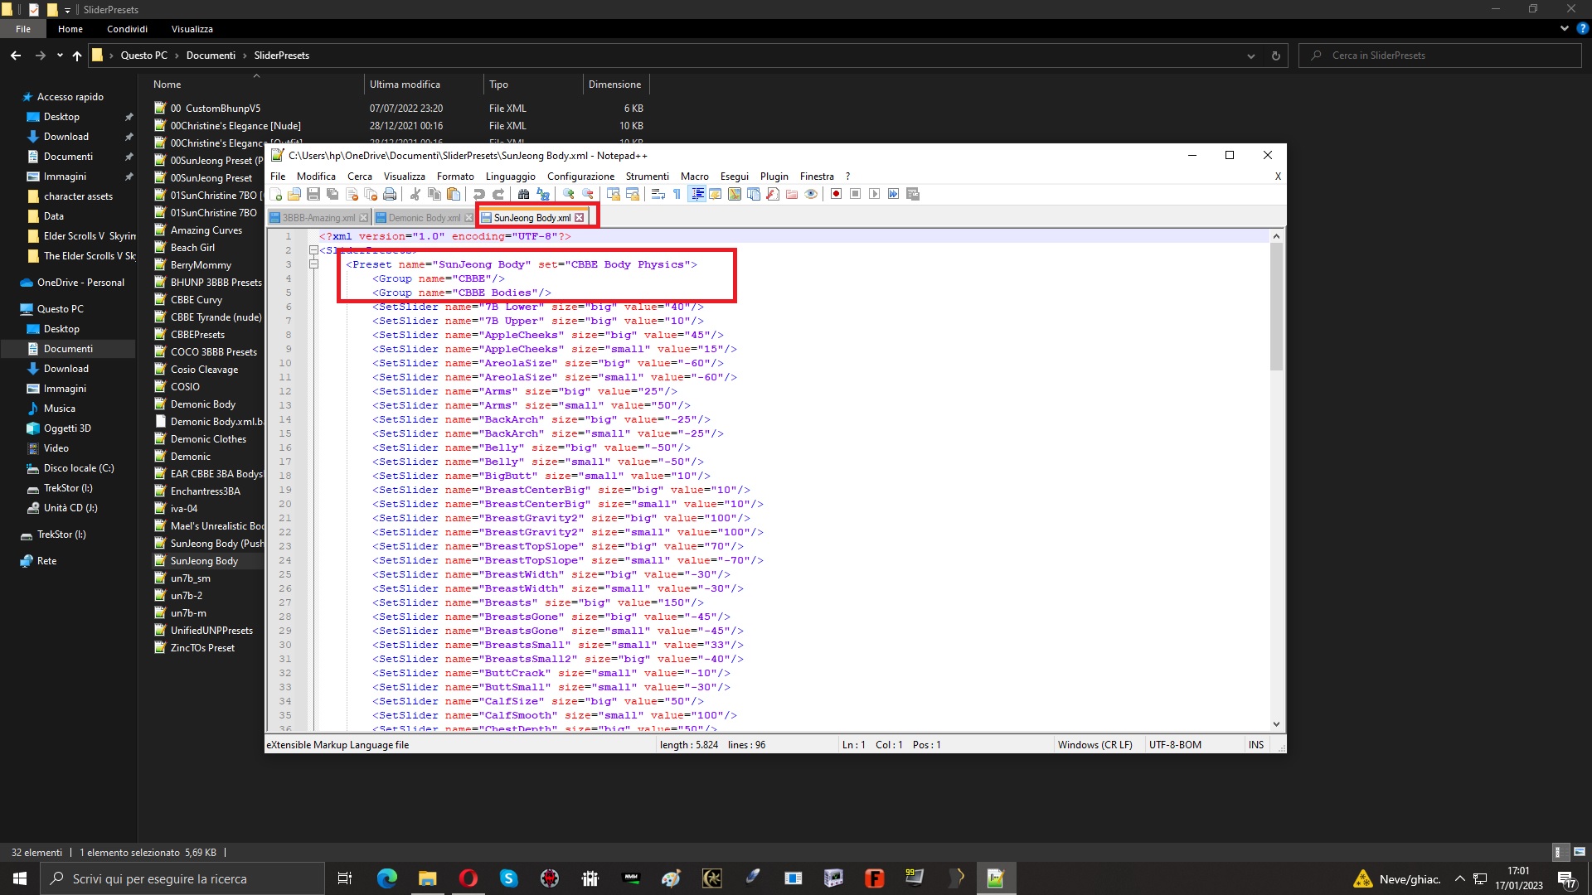Select the Amazing Curves file in Explorer
This screenshot has width=1592, height=895.
(207, 230)
